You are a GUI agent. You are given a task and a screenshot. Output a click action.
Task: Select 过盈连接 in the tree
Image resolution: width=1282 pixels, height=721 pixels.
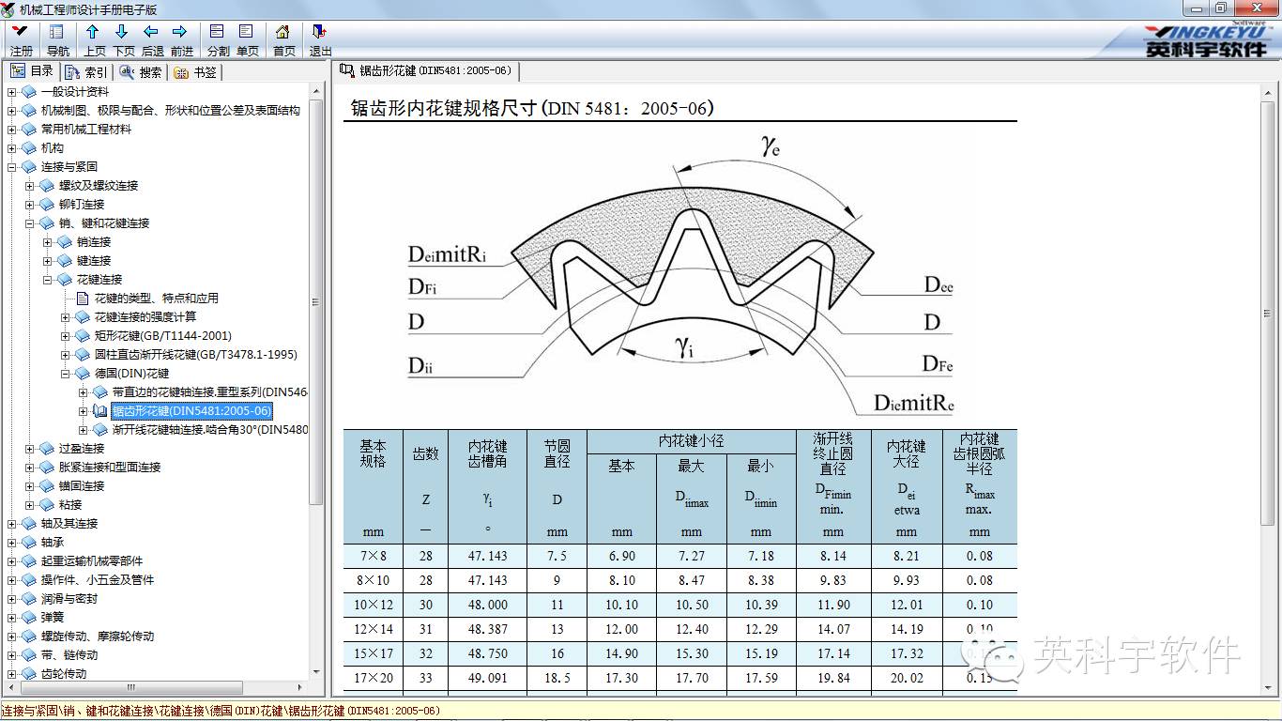point(82,449)
